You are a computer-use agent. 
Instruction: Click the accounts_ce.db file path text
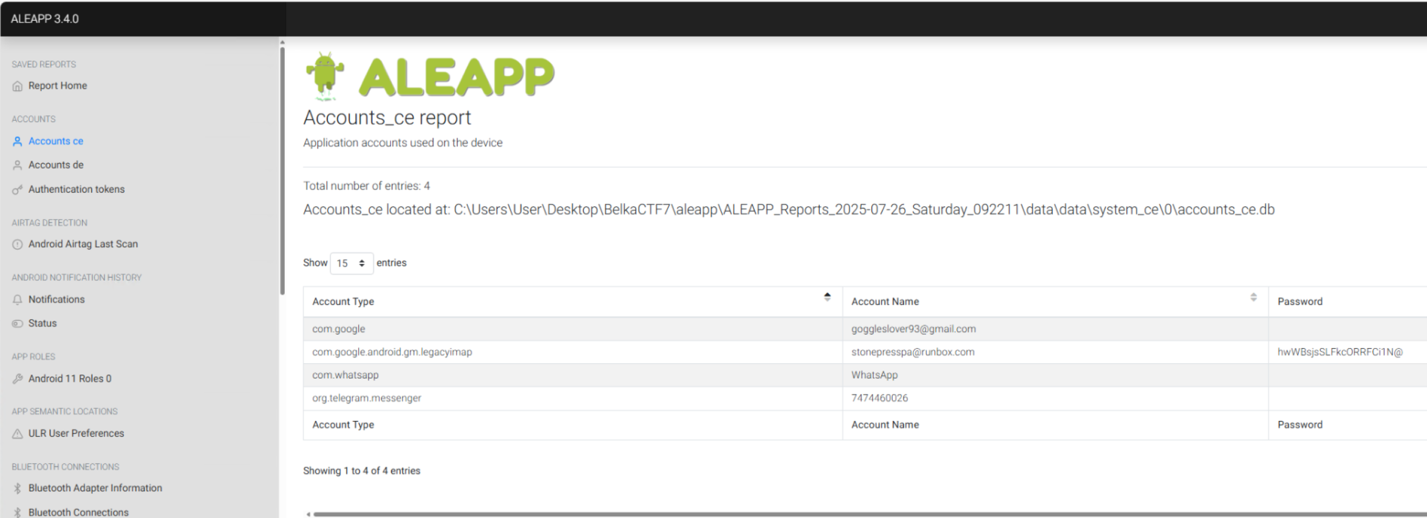789,209
